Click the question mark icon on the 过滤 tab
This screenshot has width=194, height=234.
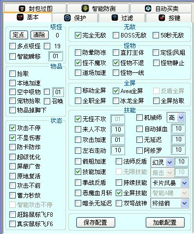115,18
